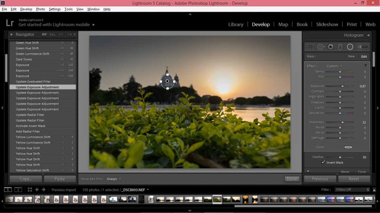Click the Lr application logo
This screenshot has height=213, width=380.
(10, 24)
